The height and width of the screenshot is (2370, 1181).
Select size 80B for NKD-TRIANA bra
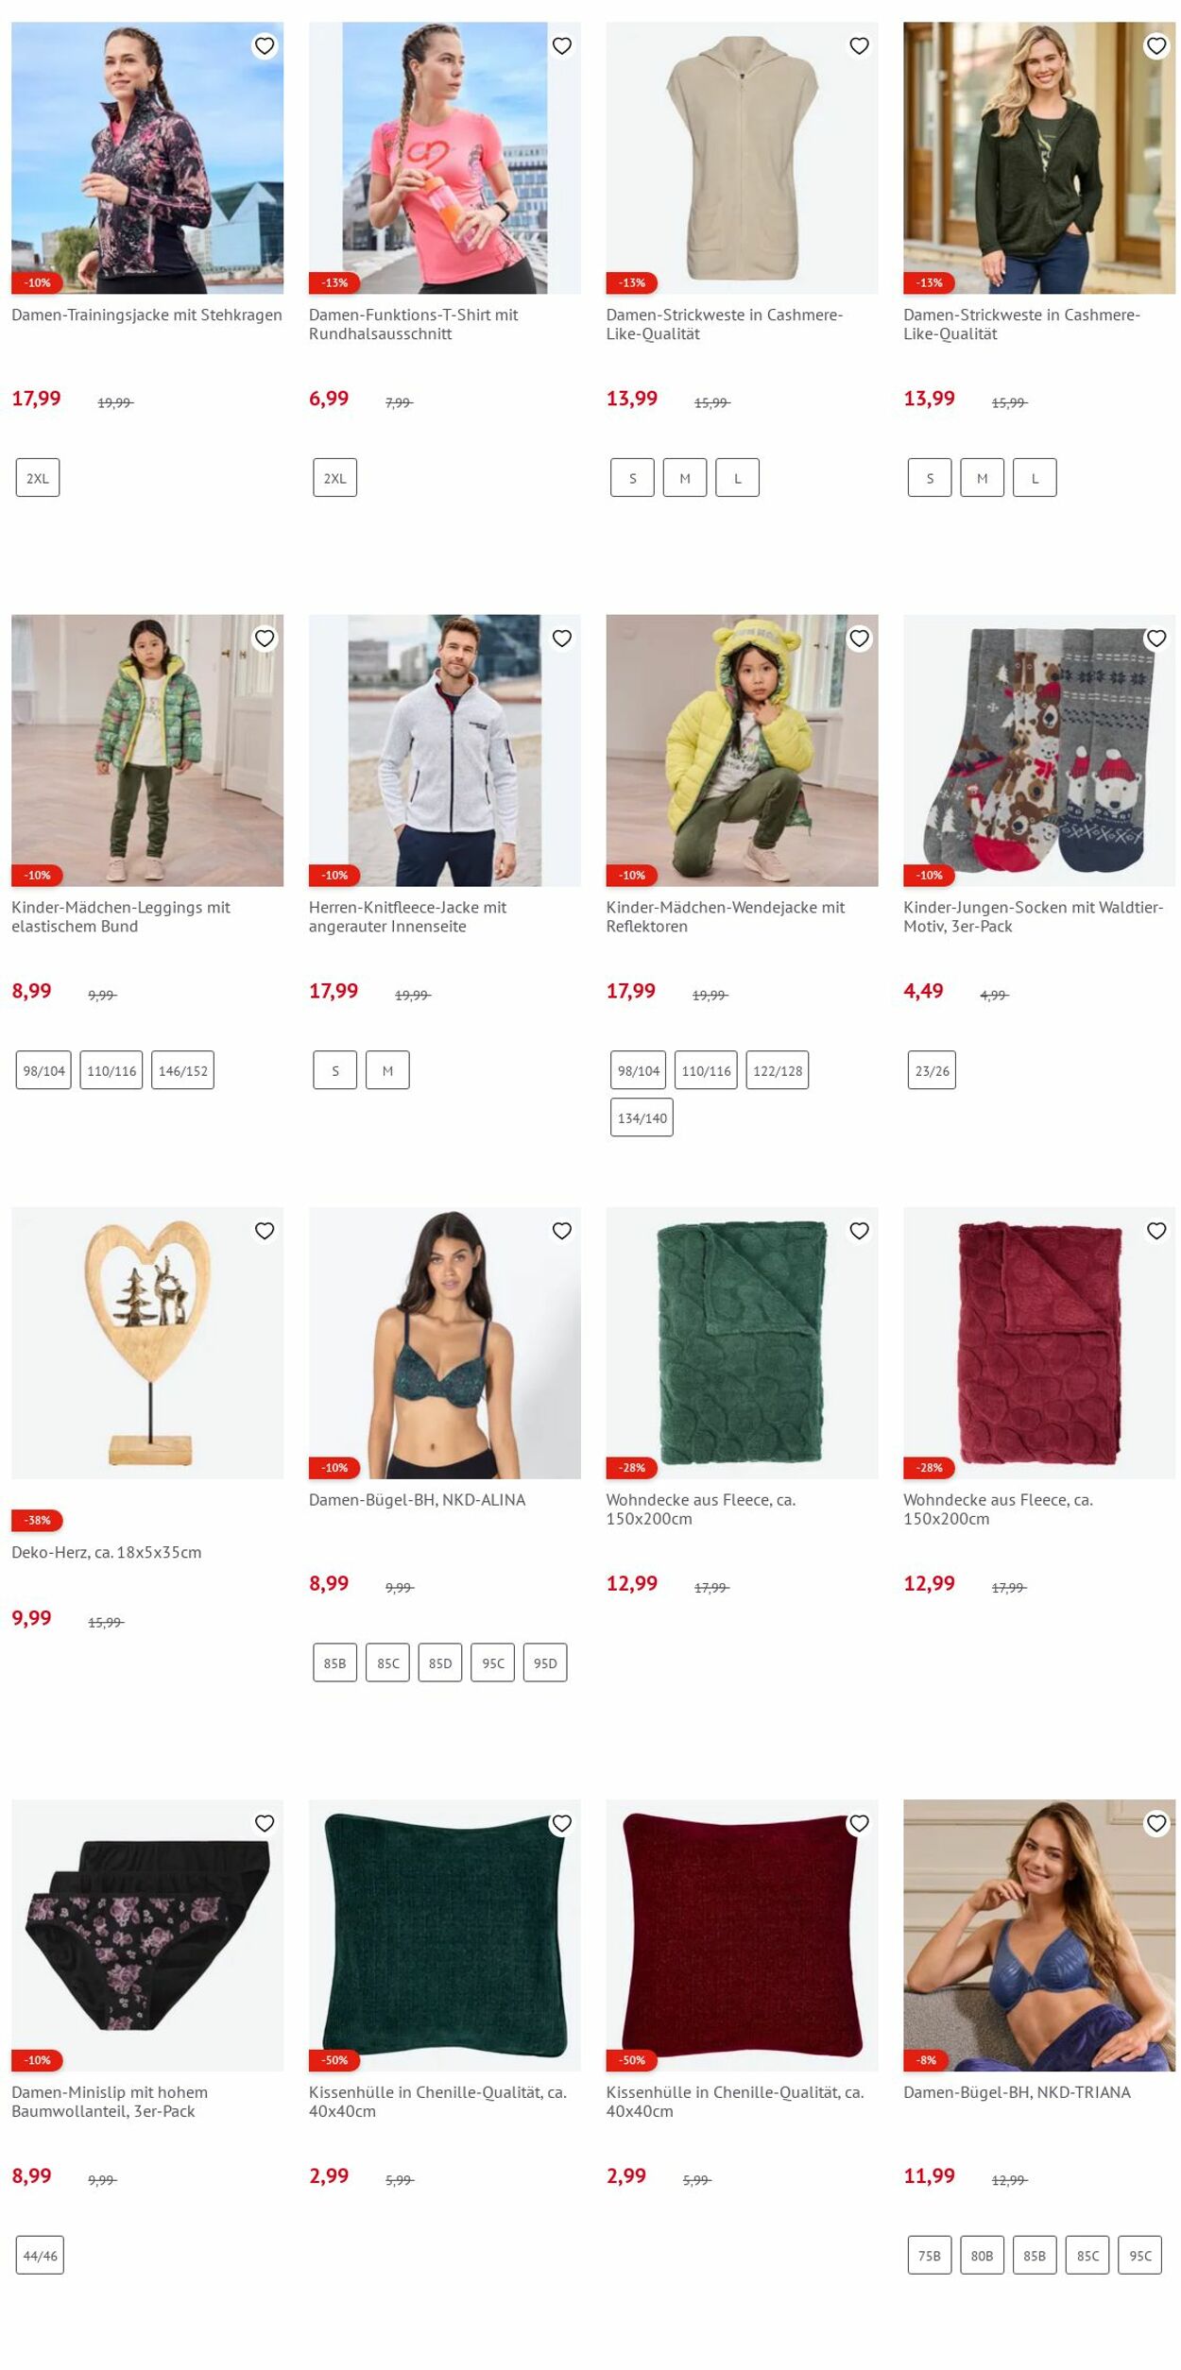pyautogui.click(x=982, y=2255)
